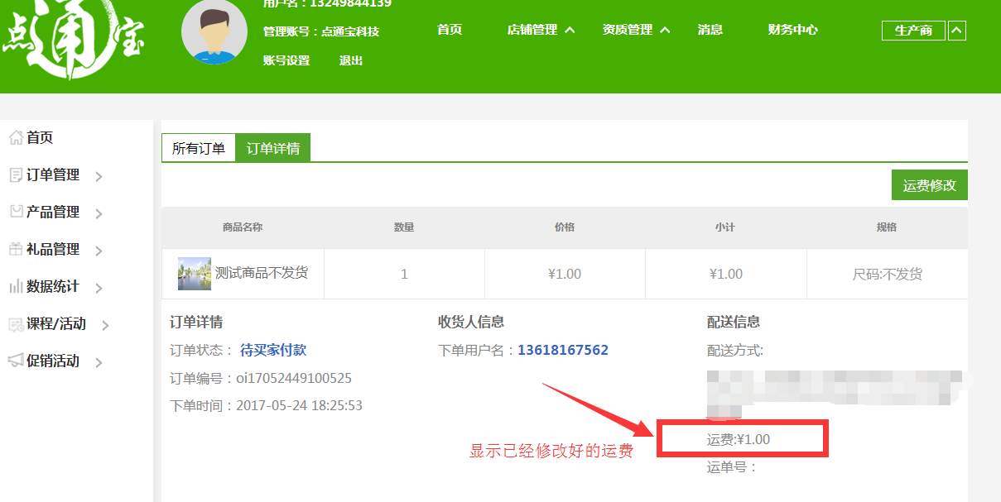
Task: Click the user avatar picture
Action: (x=214, y=32)
